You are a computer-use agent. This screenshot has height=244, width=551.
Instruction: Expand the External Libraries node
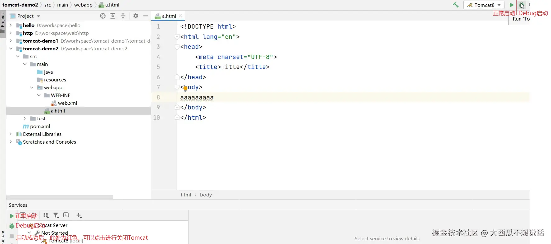pyautogui.click(x=11, y=134)
